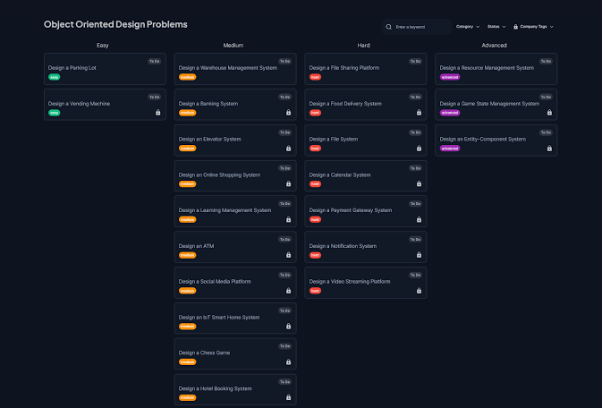Click To Do badge on Parking Lot card

point(155,61)
